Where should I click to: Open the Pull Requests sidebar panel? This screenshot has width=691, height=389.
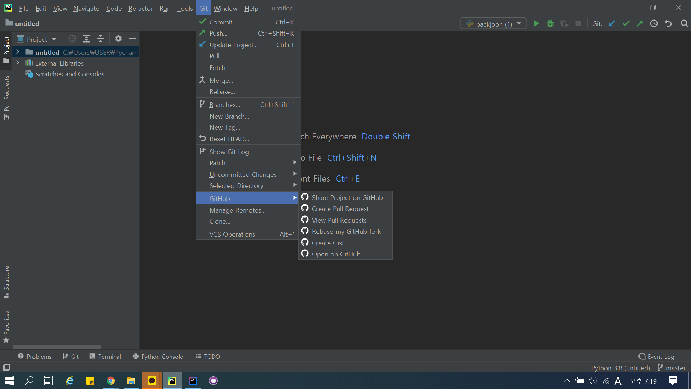pyautogui.click(x=6, y=93)
